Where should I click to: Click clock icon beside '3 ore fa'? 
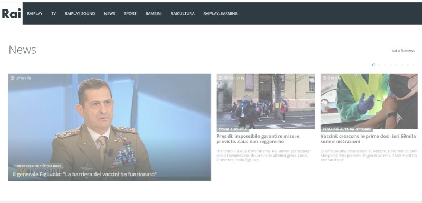click(324, 78)
